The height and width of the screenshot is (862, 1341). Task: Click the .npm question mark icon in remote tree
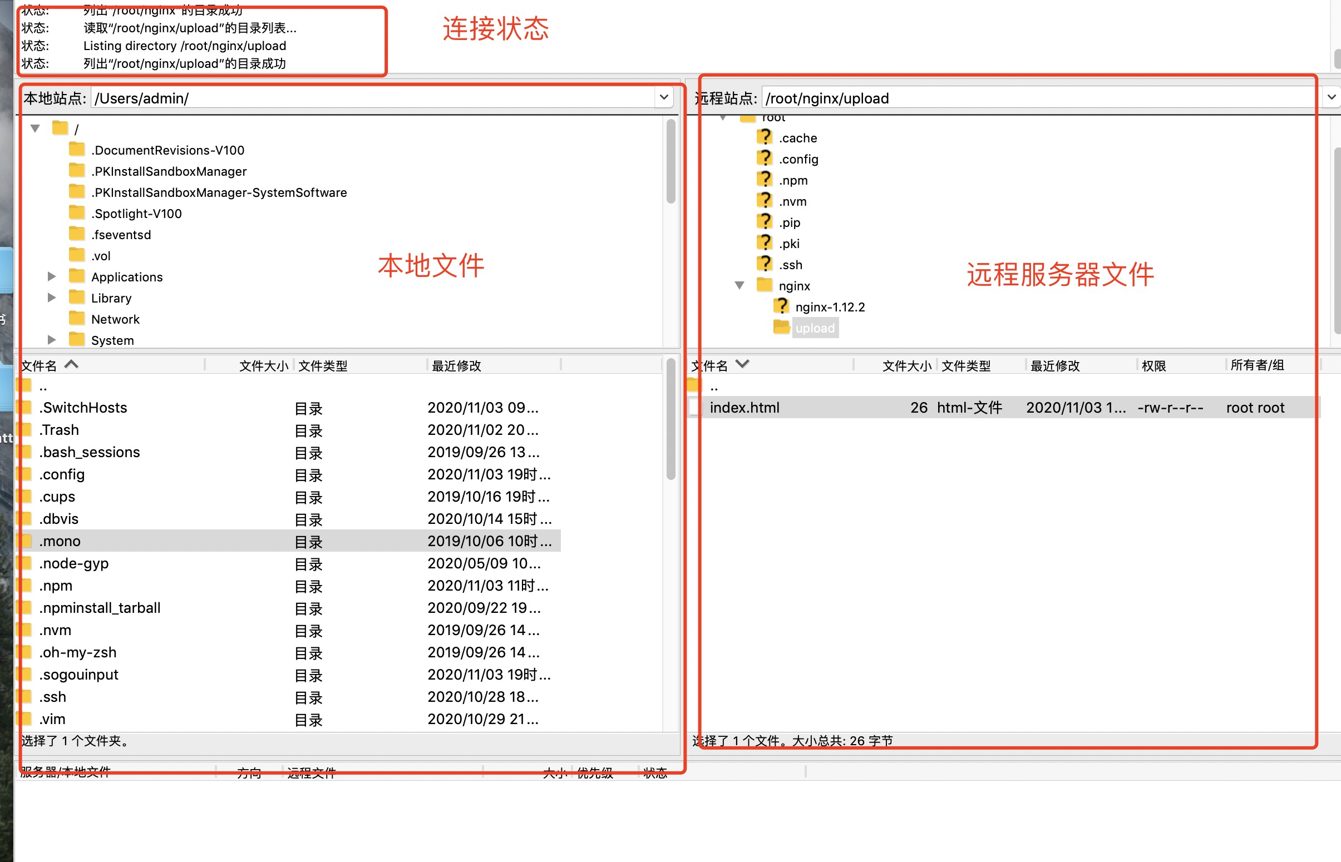765,180
